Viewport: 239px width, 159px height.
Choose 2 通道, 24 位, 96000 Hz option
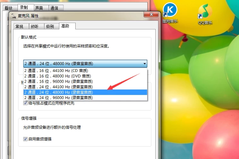tap(85, 97)
